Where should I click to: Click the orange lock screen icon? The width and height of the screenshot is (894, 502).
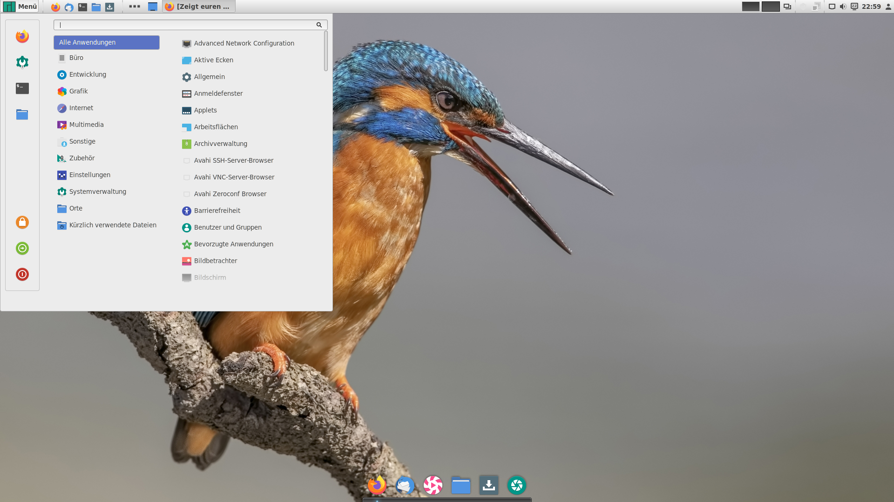[22, 222]
